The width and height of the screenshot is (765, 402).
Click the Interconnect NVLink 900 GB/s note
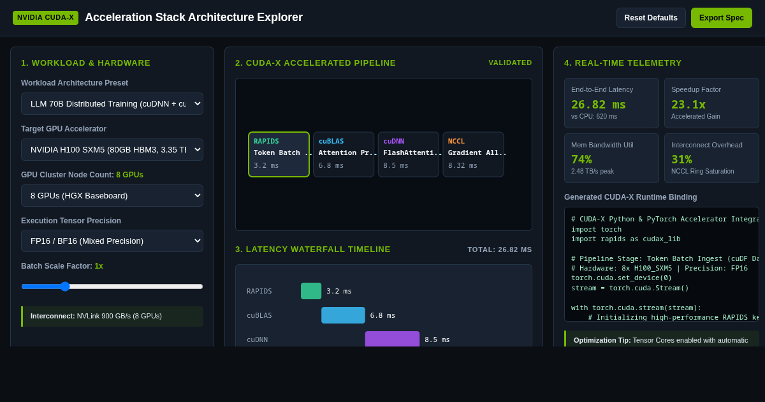click(x=112, y=316)
